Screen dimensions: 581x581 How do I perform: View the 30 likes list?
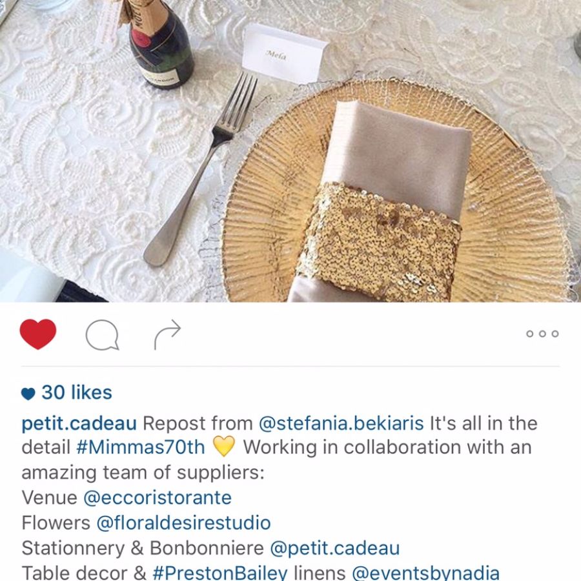tap(77, 392)
